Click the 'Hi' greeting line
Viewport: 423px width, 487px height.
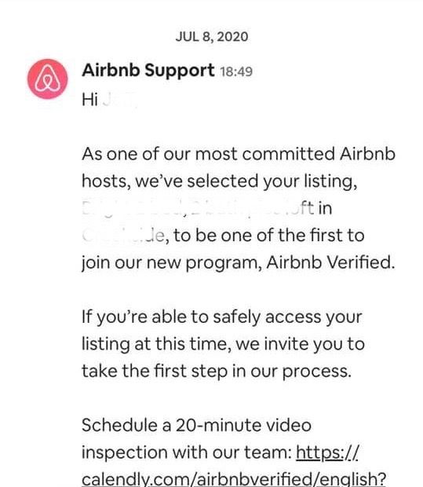pos(90,100)
